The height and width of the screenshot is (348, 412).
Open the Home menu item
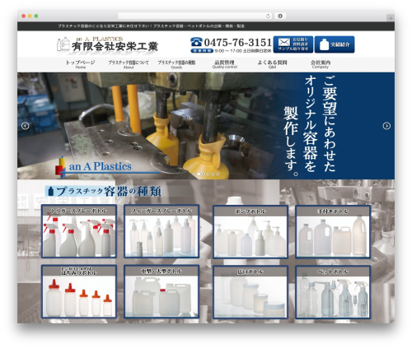pos(81,64)
